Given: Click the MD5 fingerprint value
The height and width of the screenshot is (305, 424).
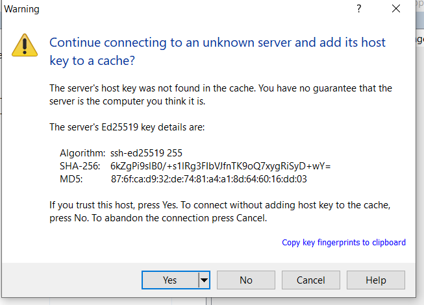Looking at the screenshot, I should (209, 179).
